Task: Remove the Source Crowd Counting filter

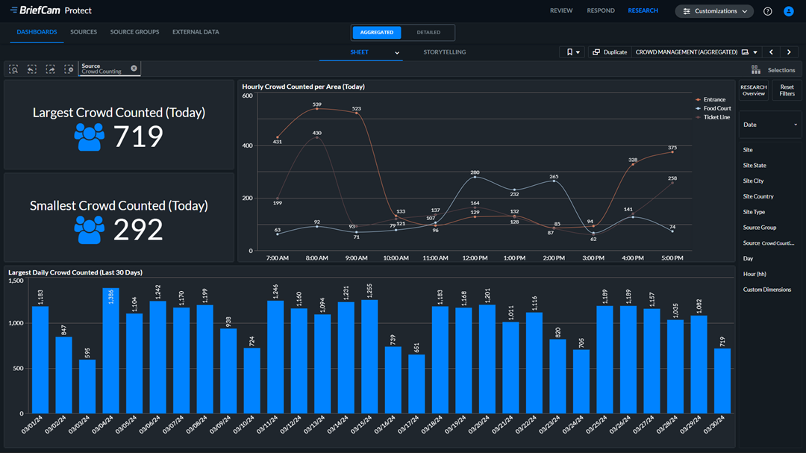Action: 134,68
